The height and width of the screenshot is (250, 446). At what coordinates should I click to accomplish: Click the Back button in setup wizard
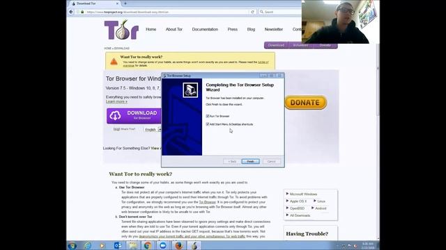point(232,162)
